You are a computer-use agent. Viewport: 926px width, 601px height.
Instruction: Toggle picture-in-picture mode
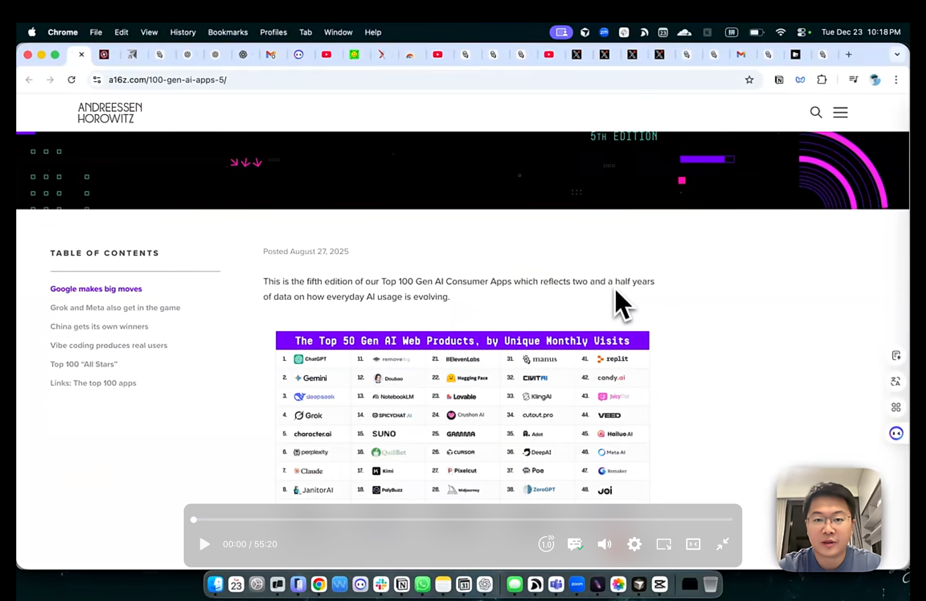(664, 544)
